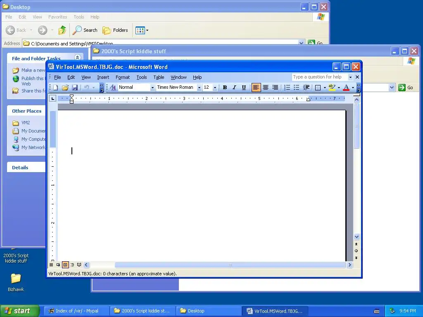423x317 pixels.
Task: Click the ruler tab selector button
Action: pos(53,98)
